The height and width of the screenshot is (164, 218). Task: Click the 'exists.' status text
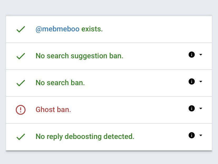pyautogui.click(x=92, y=29)
